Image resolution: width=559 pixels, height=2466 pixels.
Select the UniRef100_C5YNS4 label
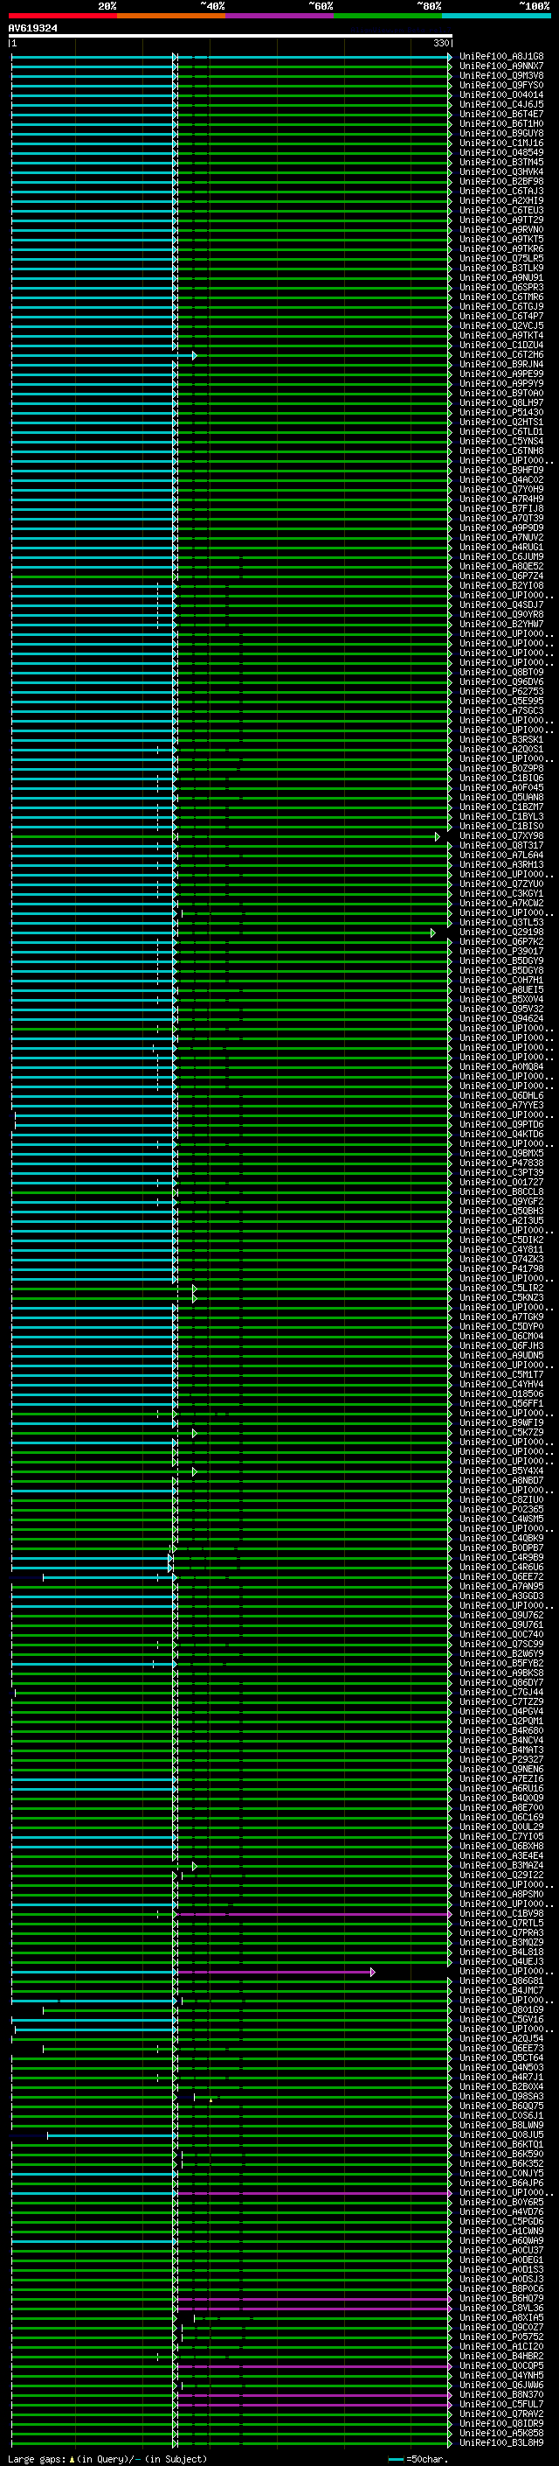[x=501, y=441]
